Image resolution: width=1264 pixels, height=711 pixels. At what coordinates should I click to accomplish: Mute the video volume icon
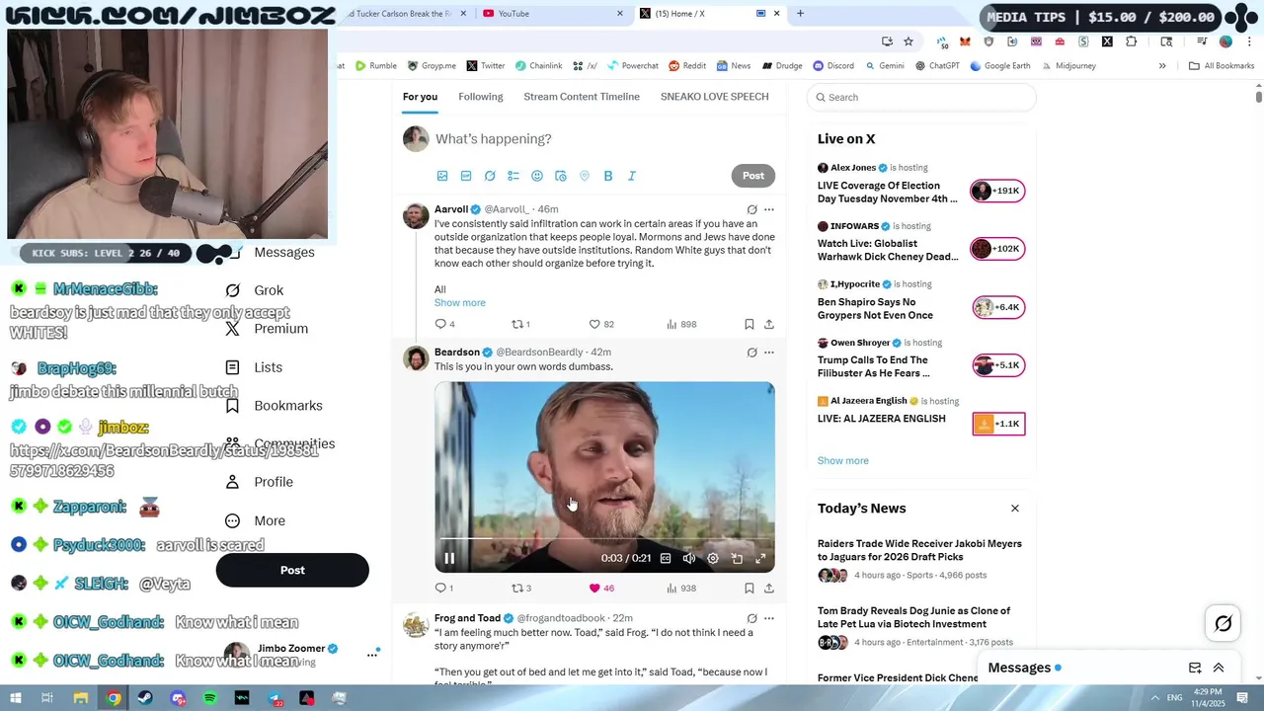tap(689, 559)
